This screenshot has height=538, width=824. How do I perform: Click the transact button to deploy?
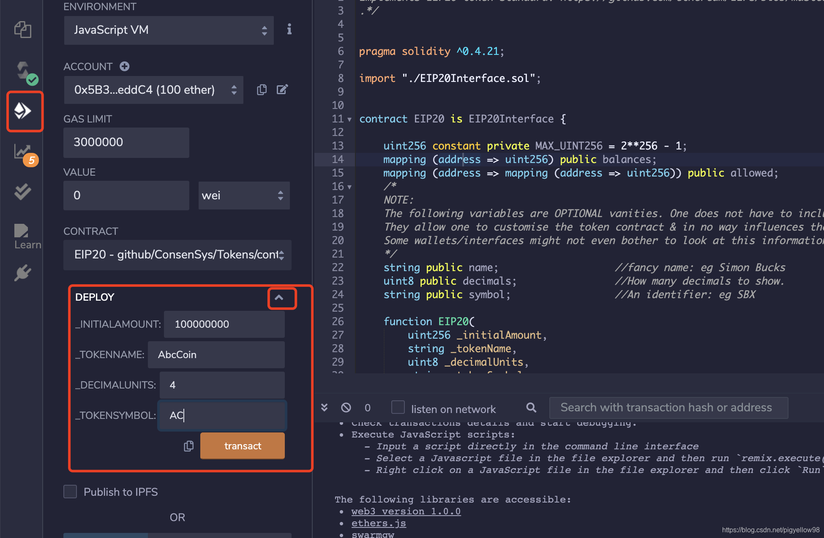point(243,446)
